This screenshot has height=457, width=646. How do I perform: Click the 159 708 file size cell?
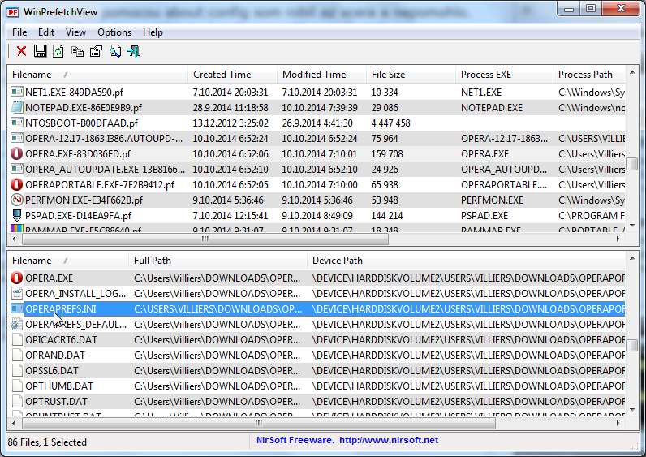tap(387, 153)
